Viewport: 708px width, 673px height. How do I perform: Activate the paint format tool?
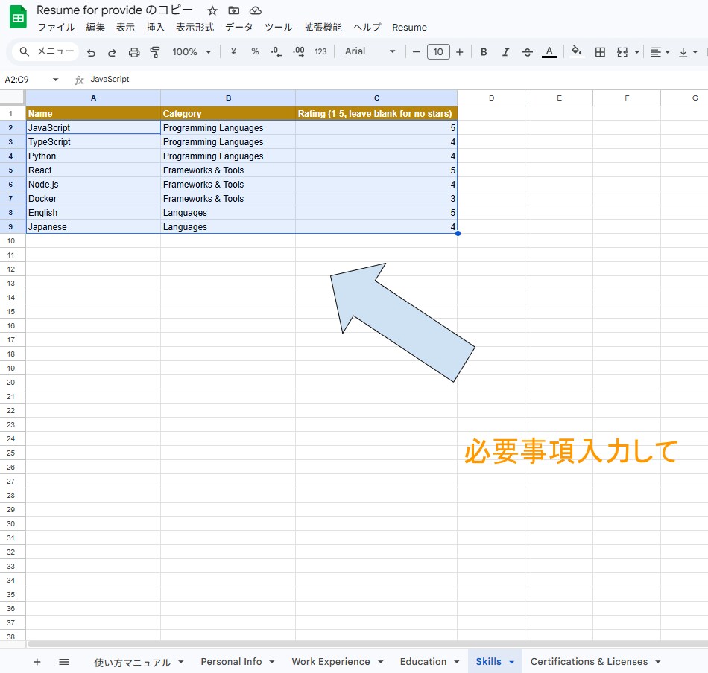[155, 52]
